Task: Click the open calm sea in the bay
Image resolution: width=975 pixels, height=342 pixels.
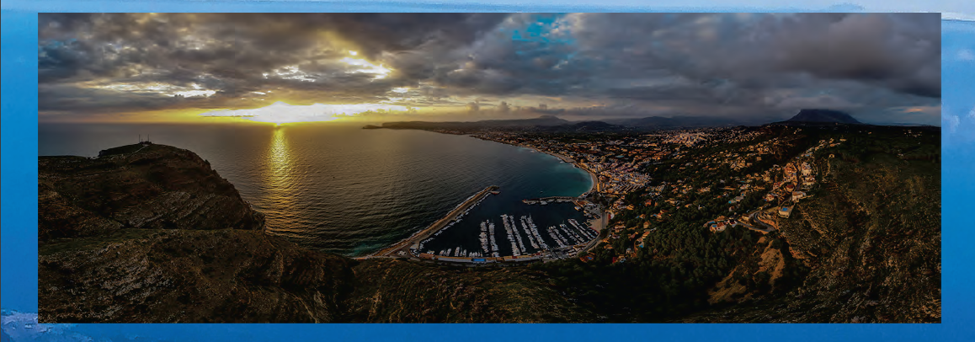Action: (404, 168)
